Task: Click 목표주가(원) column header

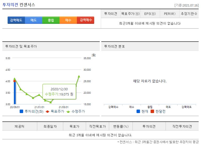Action: pyautogui.click(x=130, y=14)
